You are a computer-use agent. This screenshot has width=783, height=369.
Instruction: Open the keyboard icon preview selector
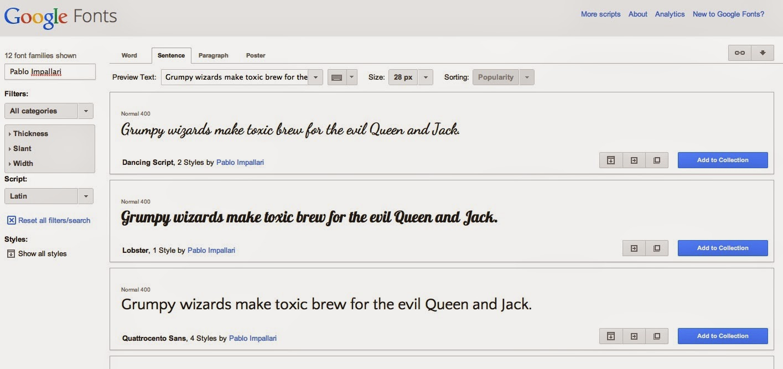[x=336, y=77]
